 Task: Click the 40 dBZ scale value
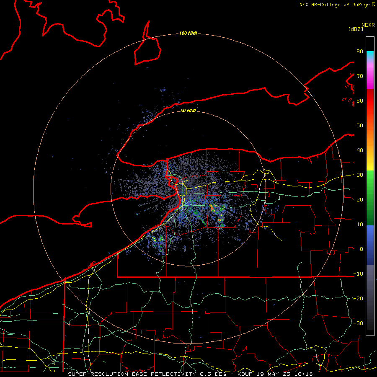pos(360,150)
